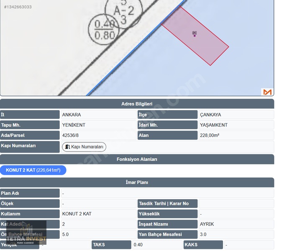Click the Kat Adedi value 2

[99, 224]
